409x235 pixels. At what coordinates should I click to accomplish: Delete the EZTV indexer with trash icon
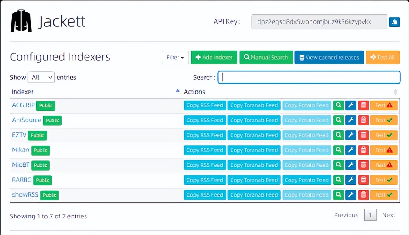pyautogui.click(x=363, y=135)
